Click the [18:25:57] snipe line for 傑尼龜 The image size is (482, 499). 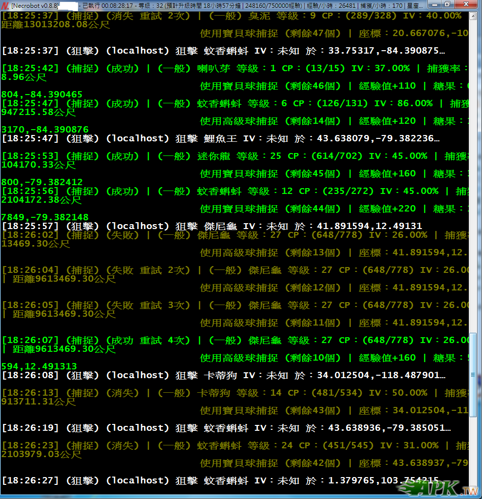[x=212, y=226]
